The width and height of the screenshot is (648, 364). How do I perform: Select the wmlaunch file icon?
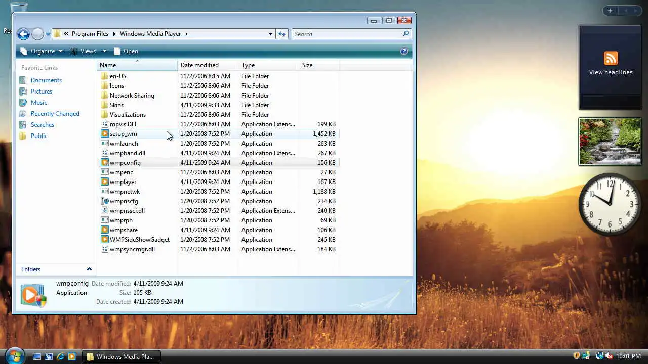[105, 144]
